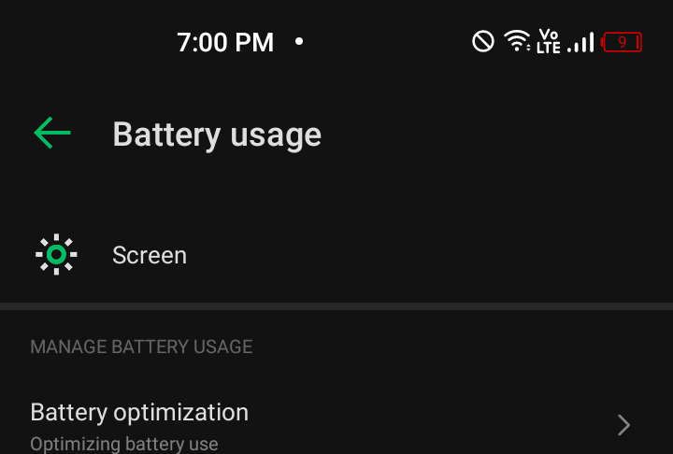Select the MANAGE BATTERY USAGE section header
Screen dimensions: 673x454
pyautogui.click(x=141, y=347)
